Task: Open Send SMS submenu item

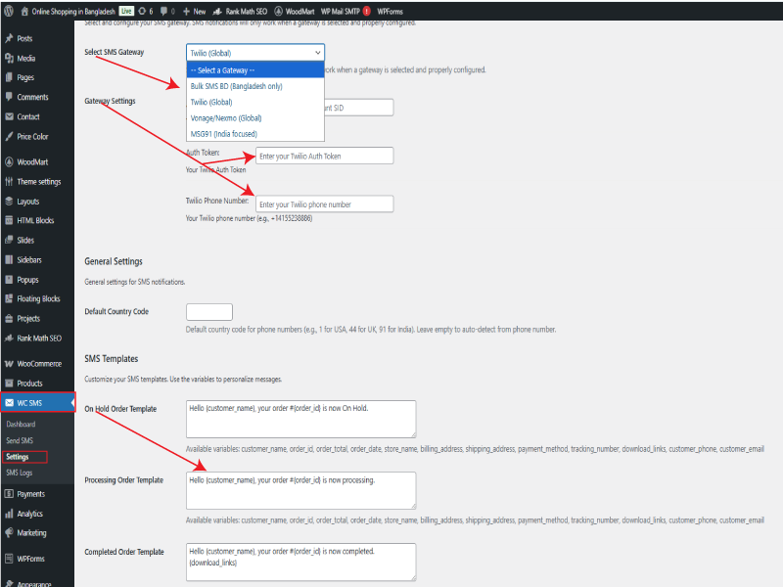Action: click(20, 441)
